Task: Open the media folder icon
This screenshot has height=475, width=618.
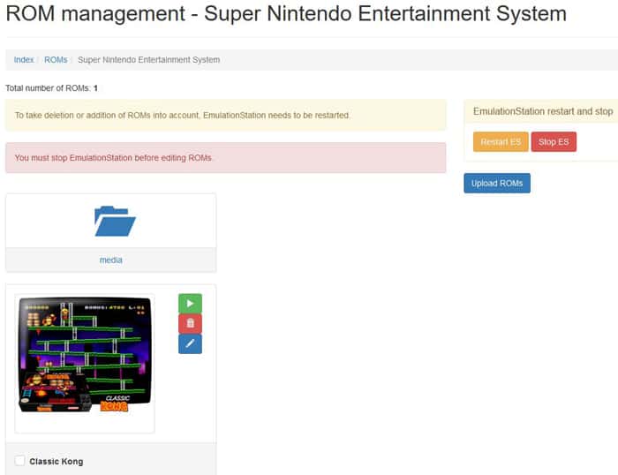Action: [115, 221]
